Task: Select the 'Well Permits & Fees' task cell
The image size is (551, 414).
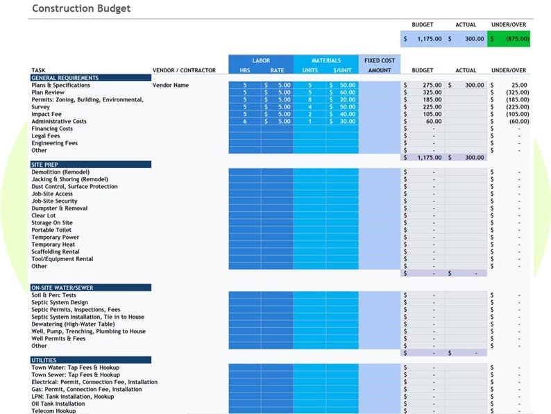Action: point(58,339)
